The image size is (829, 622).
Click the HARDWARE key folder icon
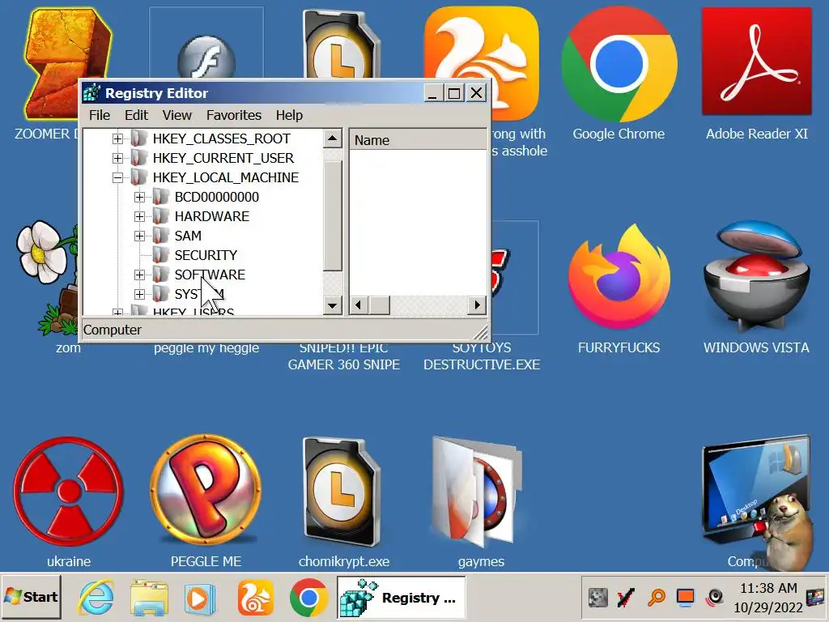point(160,216)
